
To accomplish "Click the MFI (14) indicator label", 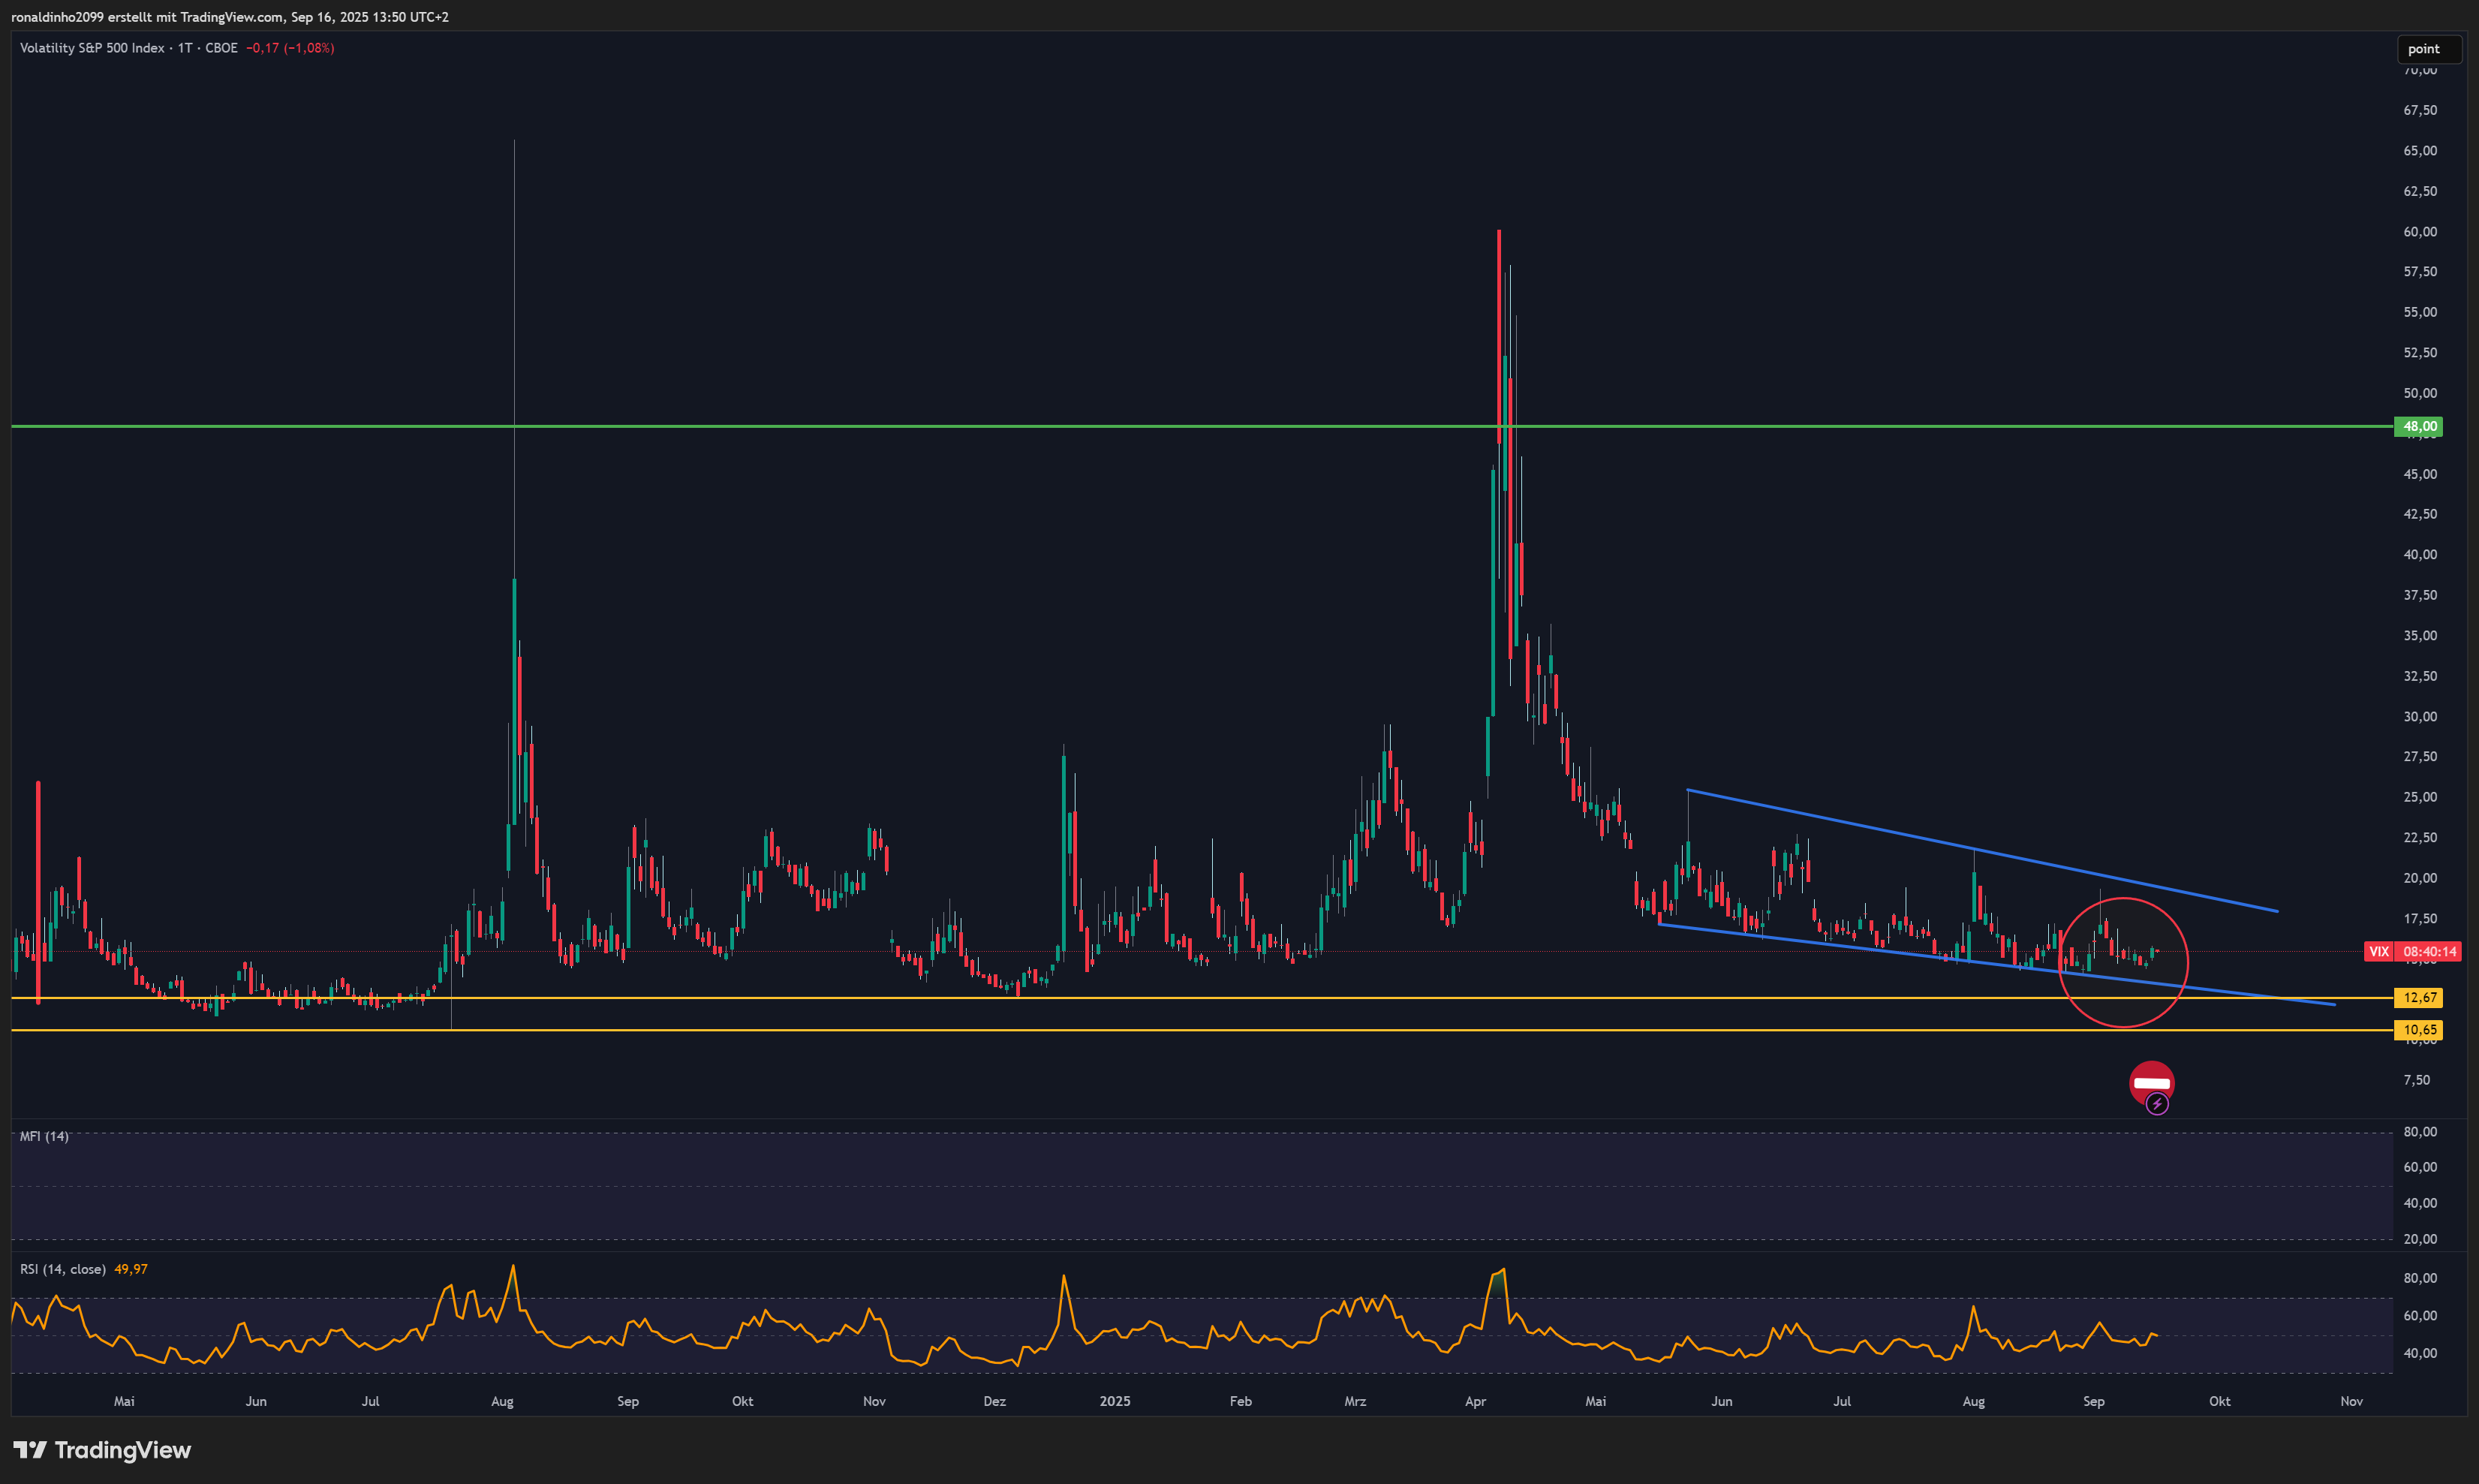I will [44, 1136].
